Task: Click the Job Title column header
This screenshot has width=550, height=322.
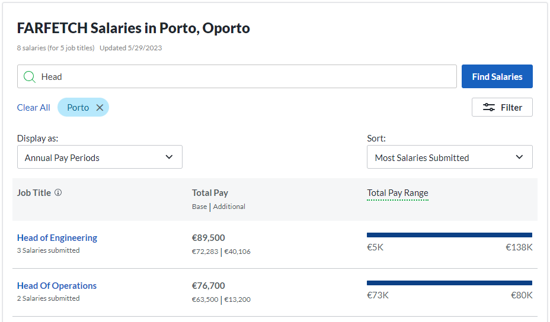Action: click(x=34, y=193)
